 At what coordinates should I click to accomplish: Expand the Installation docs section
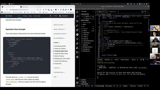59,25
